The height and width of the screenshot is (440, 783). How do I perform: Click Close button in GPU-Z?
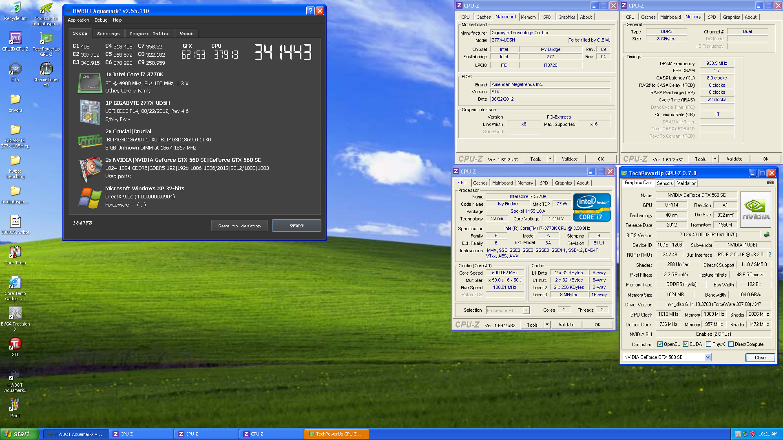[760, 357]
